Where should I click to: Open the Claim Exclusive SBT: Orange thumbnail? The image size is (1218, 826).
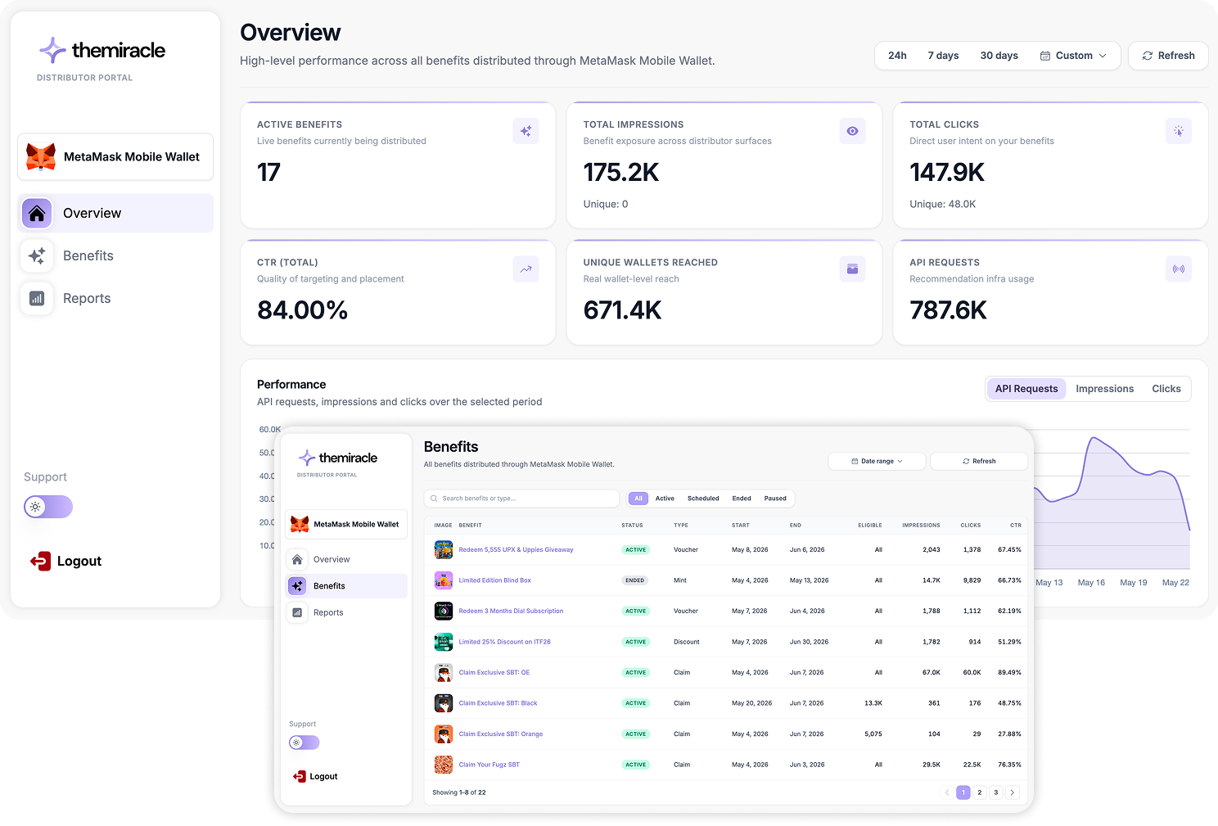[x=444, y=733]
